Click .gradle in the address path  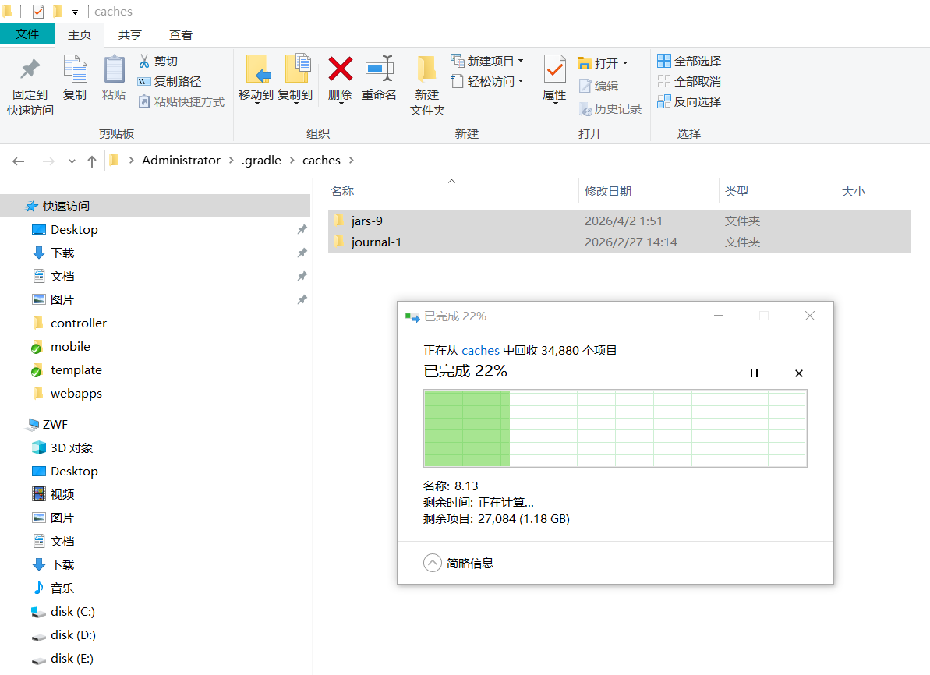pyautogui.click(x=262, y=160)
